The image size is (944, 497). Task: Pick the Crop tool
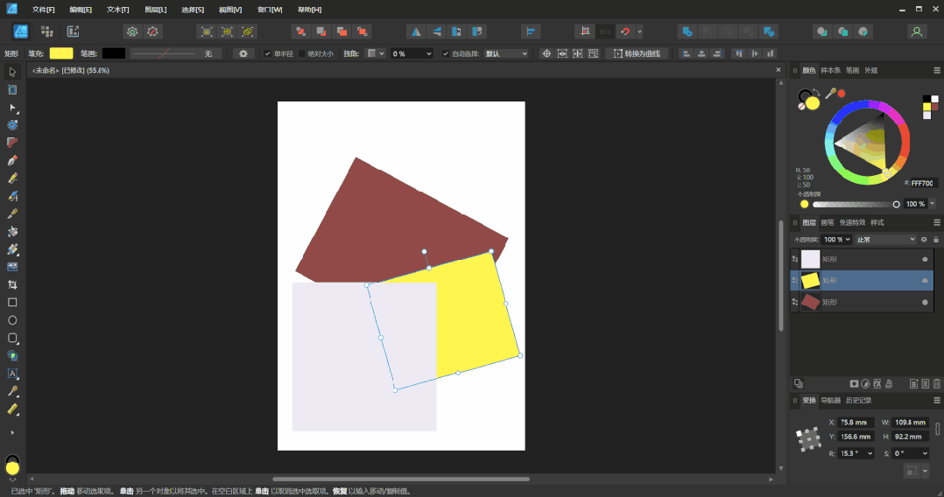[12, 284]
